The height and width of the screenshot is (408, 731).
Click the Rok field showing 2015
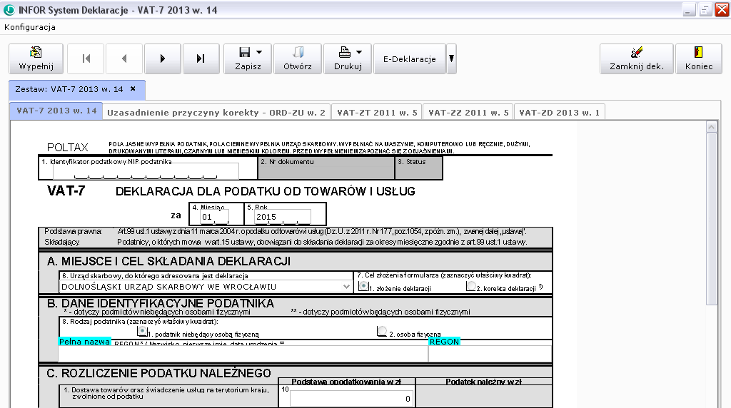pos(283,217)
